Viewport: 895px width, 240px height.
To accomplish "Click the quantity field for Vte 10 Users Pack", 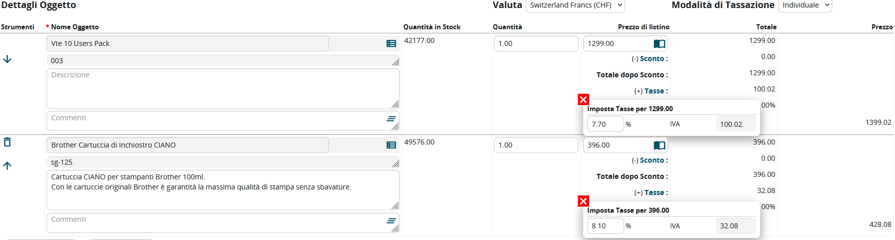I will tap(536, 44).
